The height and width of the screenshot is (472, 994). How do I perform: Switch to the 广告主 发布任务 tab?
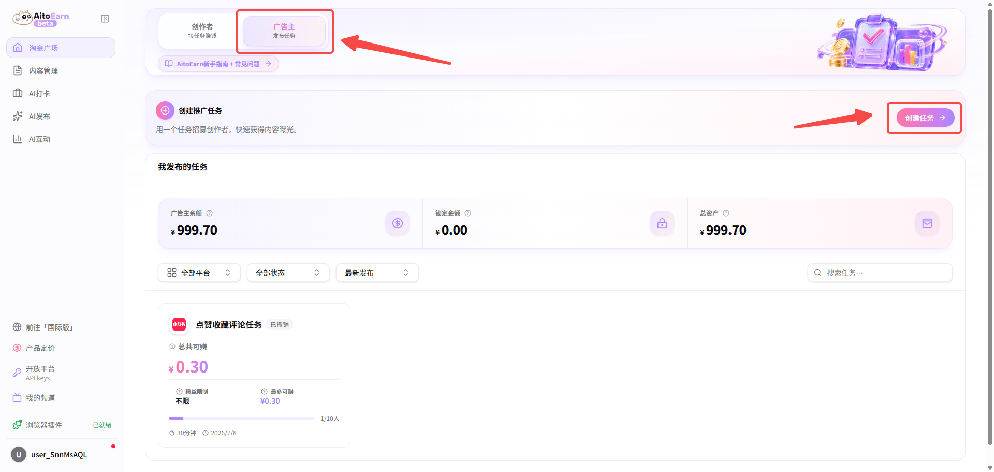pos(284,31)
